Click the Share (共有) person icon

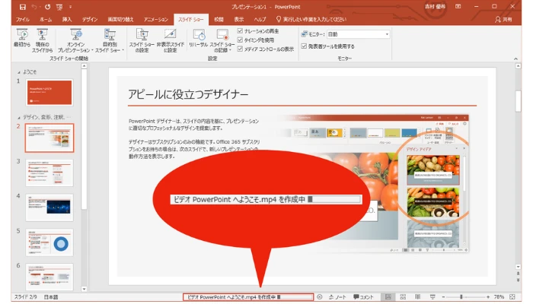point(498,19)
